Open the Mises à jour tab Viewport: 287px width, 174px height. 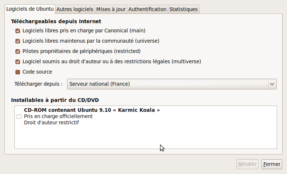coord(111,9)
